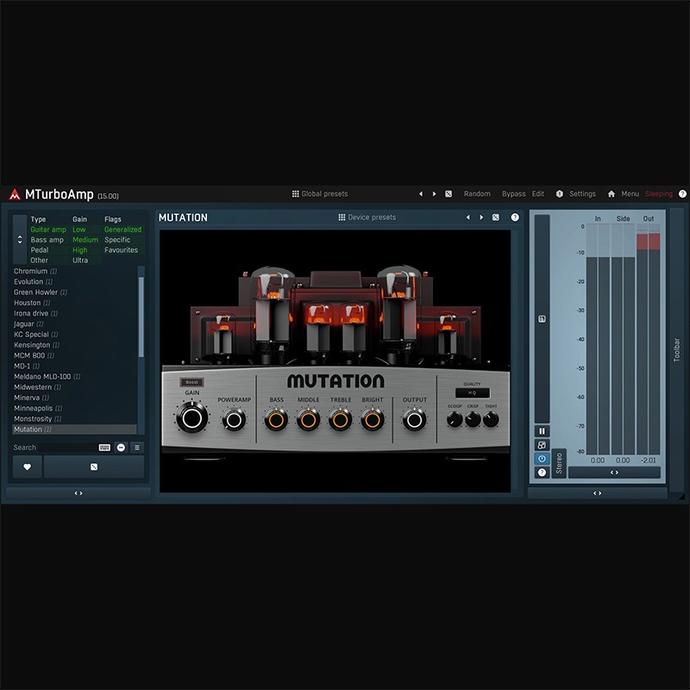Viewport: 690px width, 690px height.
Task: Open the Settings icon in the title bar
Action: click(x=559, y=193)
